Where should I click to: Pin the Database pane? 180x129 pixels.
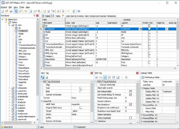pyautogui.click(x=34, y=16)
